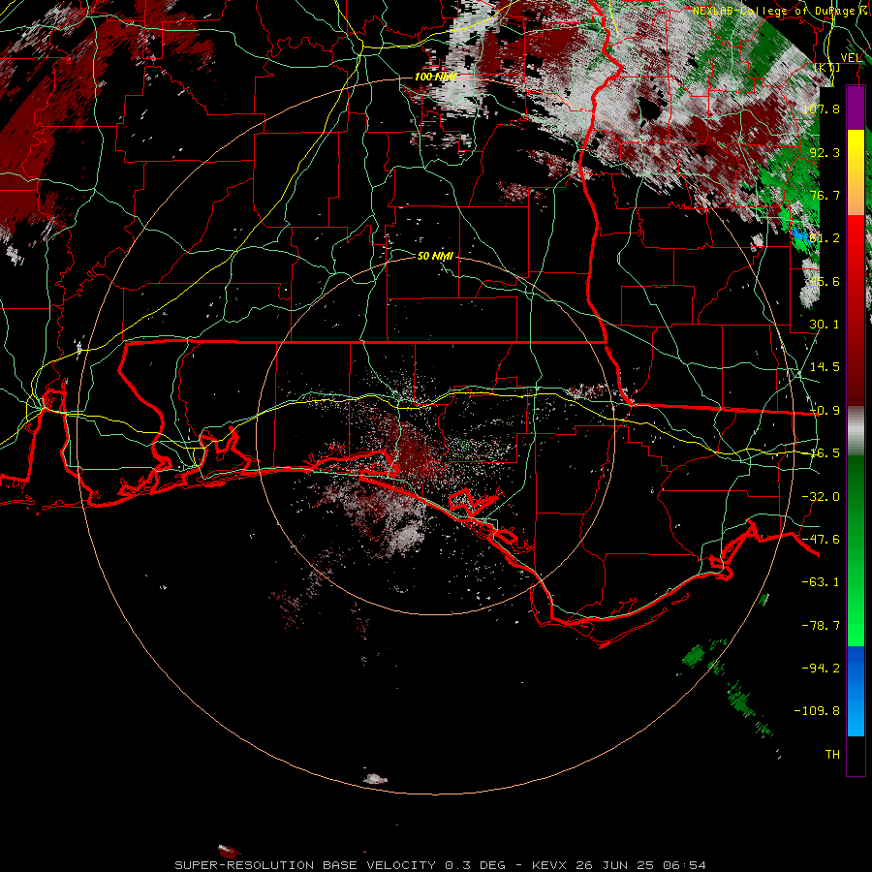Click the -78.7 legend value
This screenshot has height=872, width=872.
click(x=821, y=625)
